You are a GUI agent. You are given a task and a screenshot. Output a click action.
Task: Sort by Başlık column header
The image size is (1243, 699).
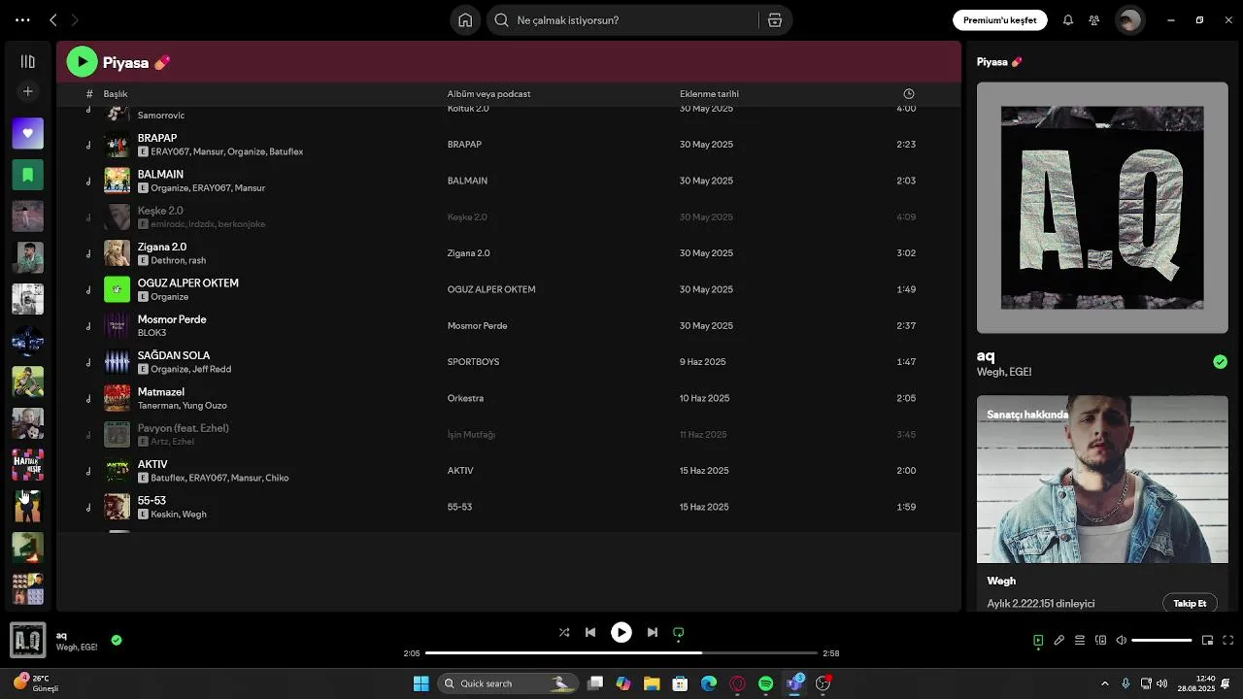(x=116, y=94)
